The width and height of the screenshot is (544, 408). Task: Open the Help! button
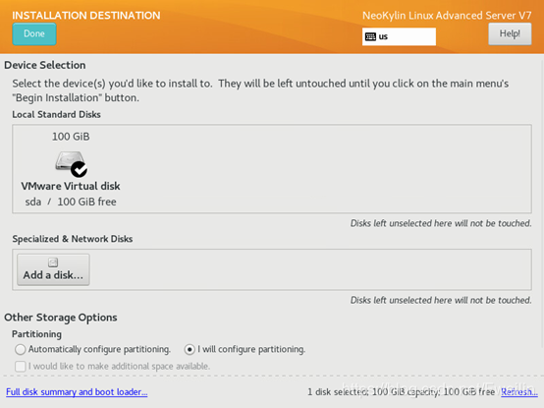click(510, 33)
